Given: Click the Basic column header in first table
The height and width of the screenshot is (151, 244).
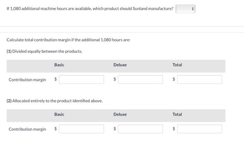Looking at the screenshot, I should coord(59,65).
